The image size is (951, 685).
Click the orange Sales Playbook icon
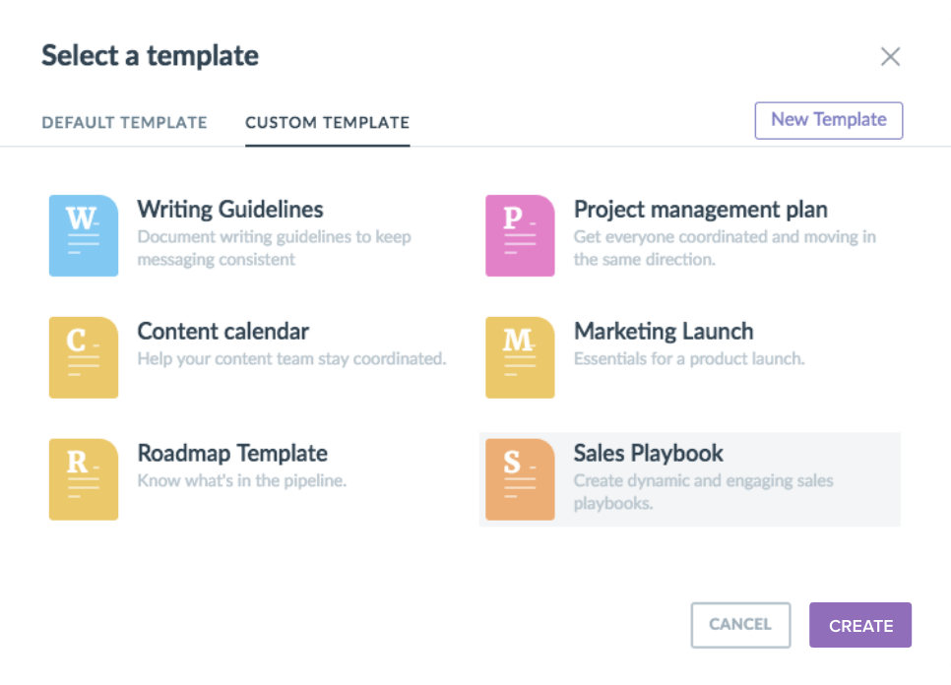pos(520,479)
